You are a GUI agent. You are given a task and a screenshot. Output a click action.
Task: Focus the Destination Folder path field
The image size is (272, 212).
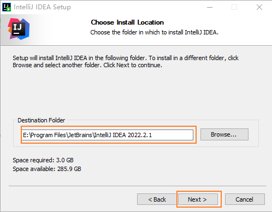click(108, 135)
